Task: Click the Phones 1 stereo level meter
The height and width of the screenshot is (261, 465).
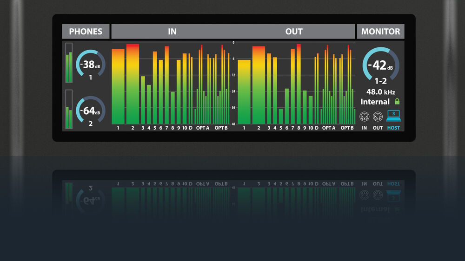Action: click(69, 63)
